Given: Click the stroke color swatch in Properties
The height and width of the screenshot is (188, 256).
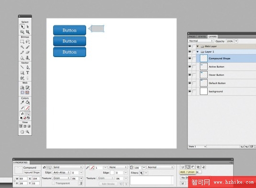Looking at the screenshot, I should 92,167.
